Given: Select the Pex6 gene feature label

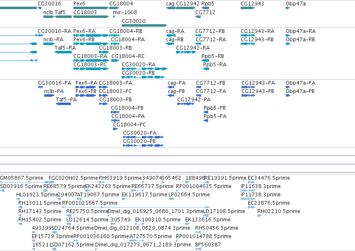Looking at the screenshot, I should coord(79,4).
